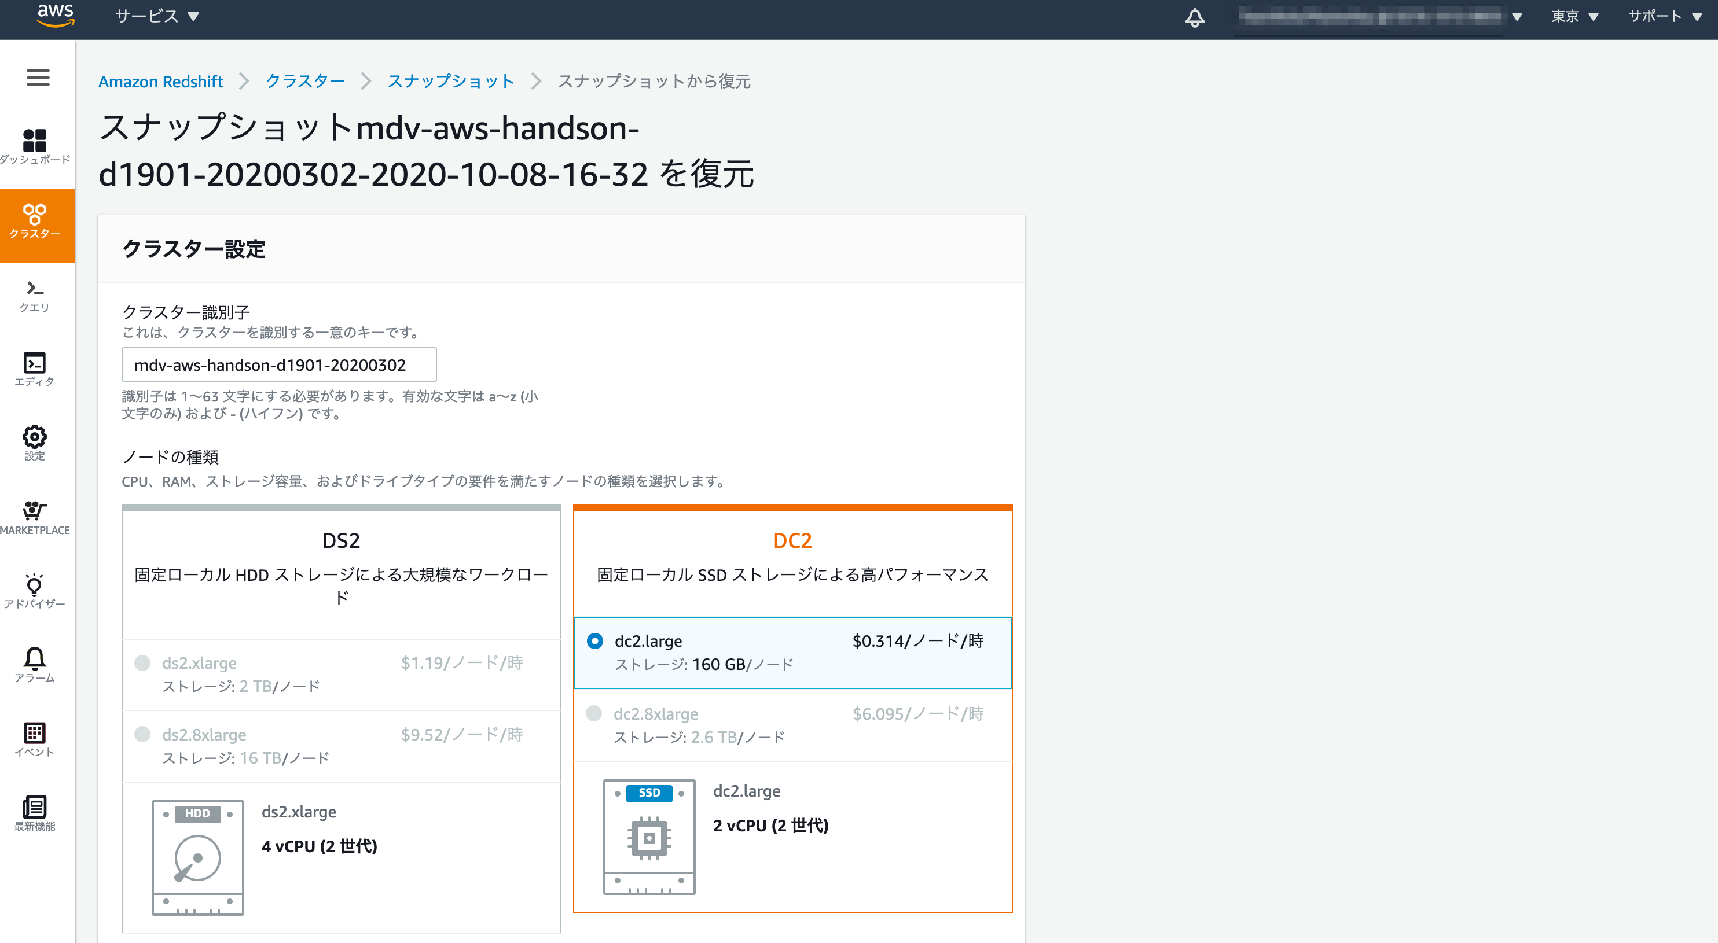
Task: Select the dc2.8xlarge radio button
Action: coord(593,713)
